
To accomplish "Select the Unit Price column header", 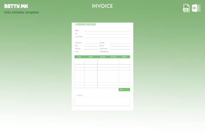I will 113,57.
